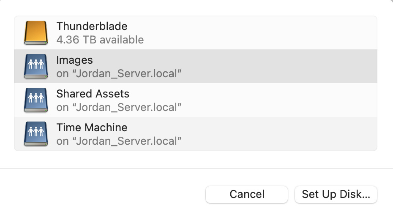This screenshot has width=393, height=211.
Task: Choose the Time Machine name label
Action: [92, 127]
